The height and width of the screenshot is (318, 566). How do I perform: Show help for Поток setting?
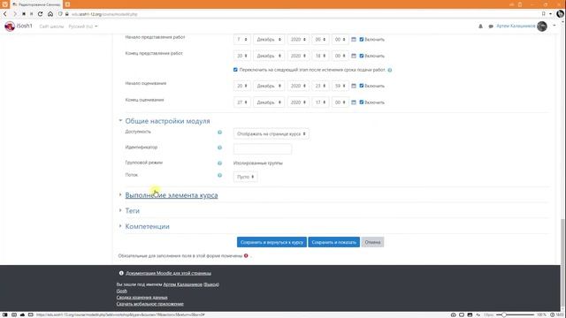point(219,176)
